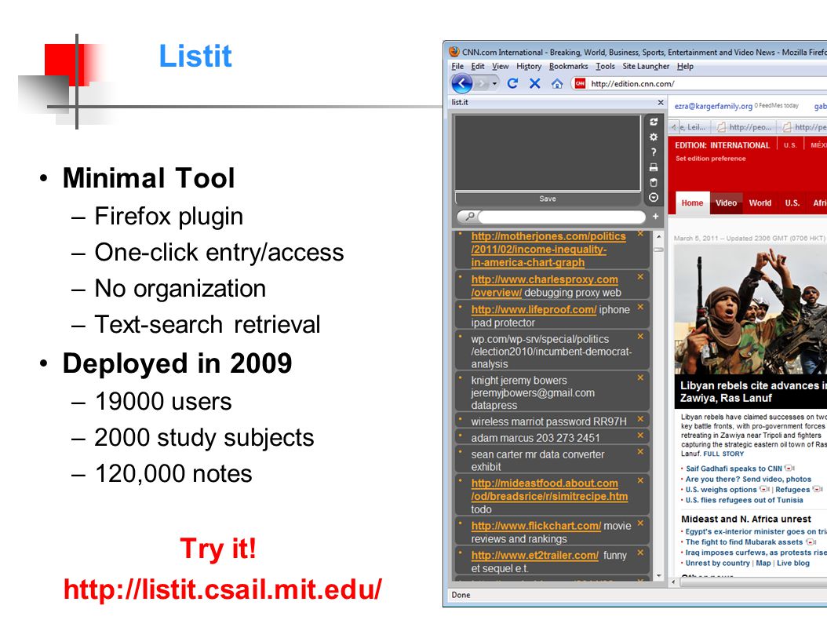Click the CNN favicon in address bar
The height and width of the screenshot is (620, 827).
click(580, 83)
